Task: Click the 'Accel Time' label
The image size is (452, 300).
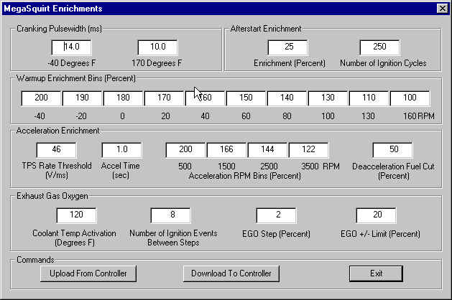Action: (x=121, y=166)
